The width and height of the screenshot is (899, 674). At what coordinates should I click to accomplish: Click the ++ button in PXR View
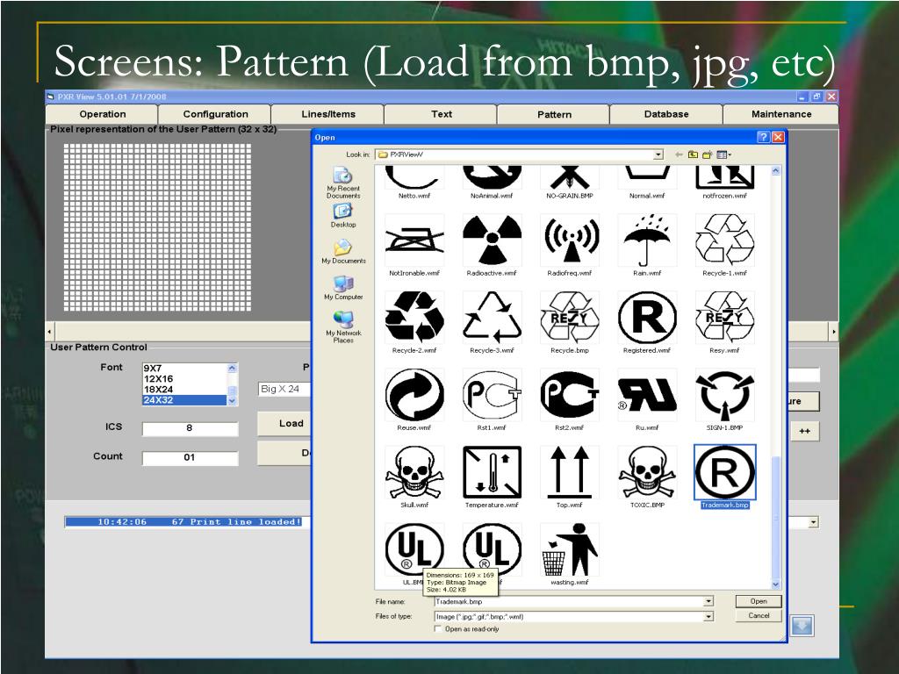804,431
